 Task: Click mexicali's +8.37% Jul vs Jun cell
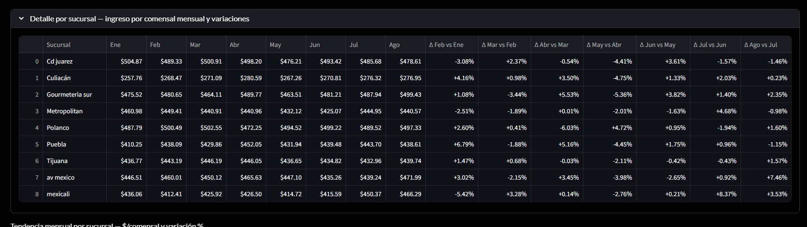pos(726,194)
